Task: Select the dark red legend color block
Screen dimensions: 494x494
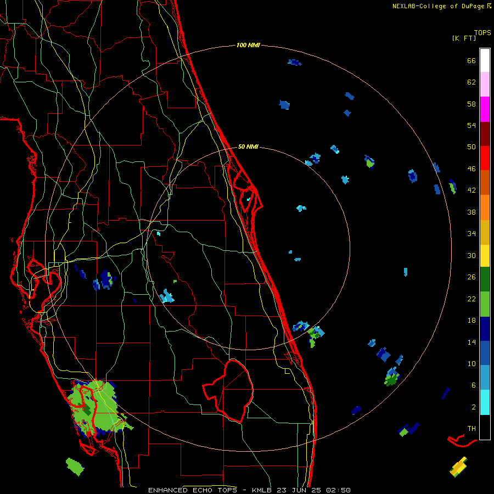Action: [485, 134]
